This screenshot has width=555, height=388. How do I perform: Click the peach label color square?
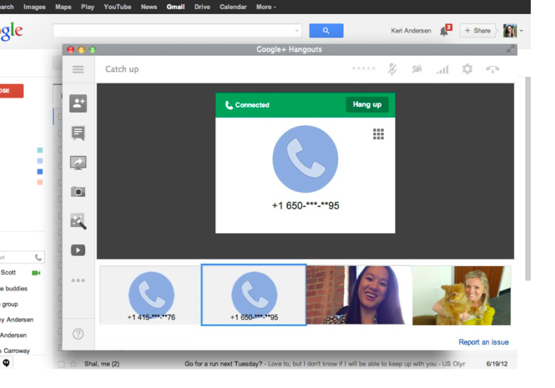pos(40,182)
